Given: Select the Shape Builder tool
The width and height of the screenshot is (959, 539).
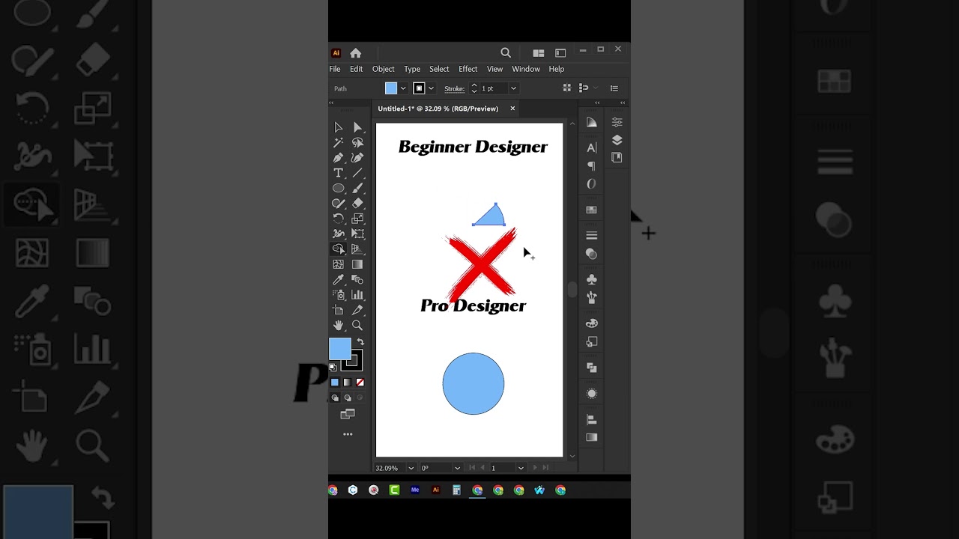Looking at the screenshot, I should tap(338, 249).
